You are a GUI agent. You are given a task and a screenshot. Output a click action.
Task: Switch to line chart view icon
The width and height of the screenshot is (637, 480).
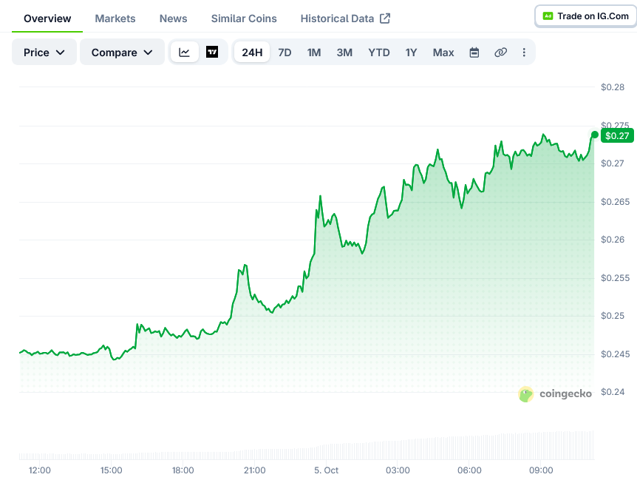(x=185, y=52)
